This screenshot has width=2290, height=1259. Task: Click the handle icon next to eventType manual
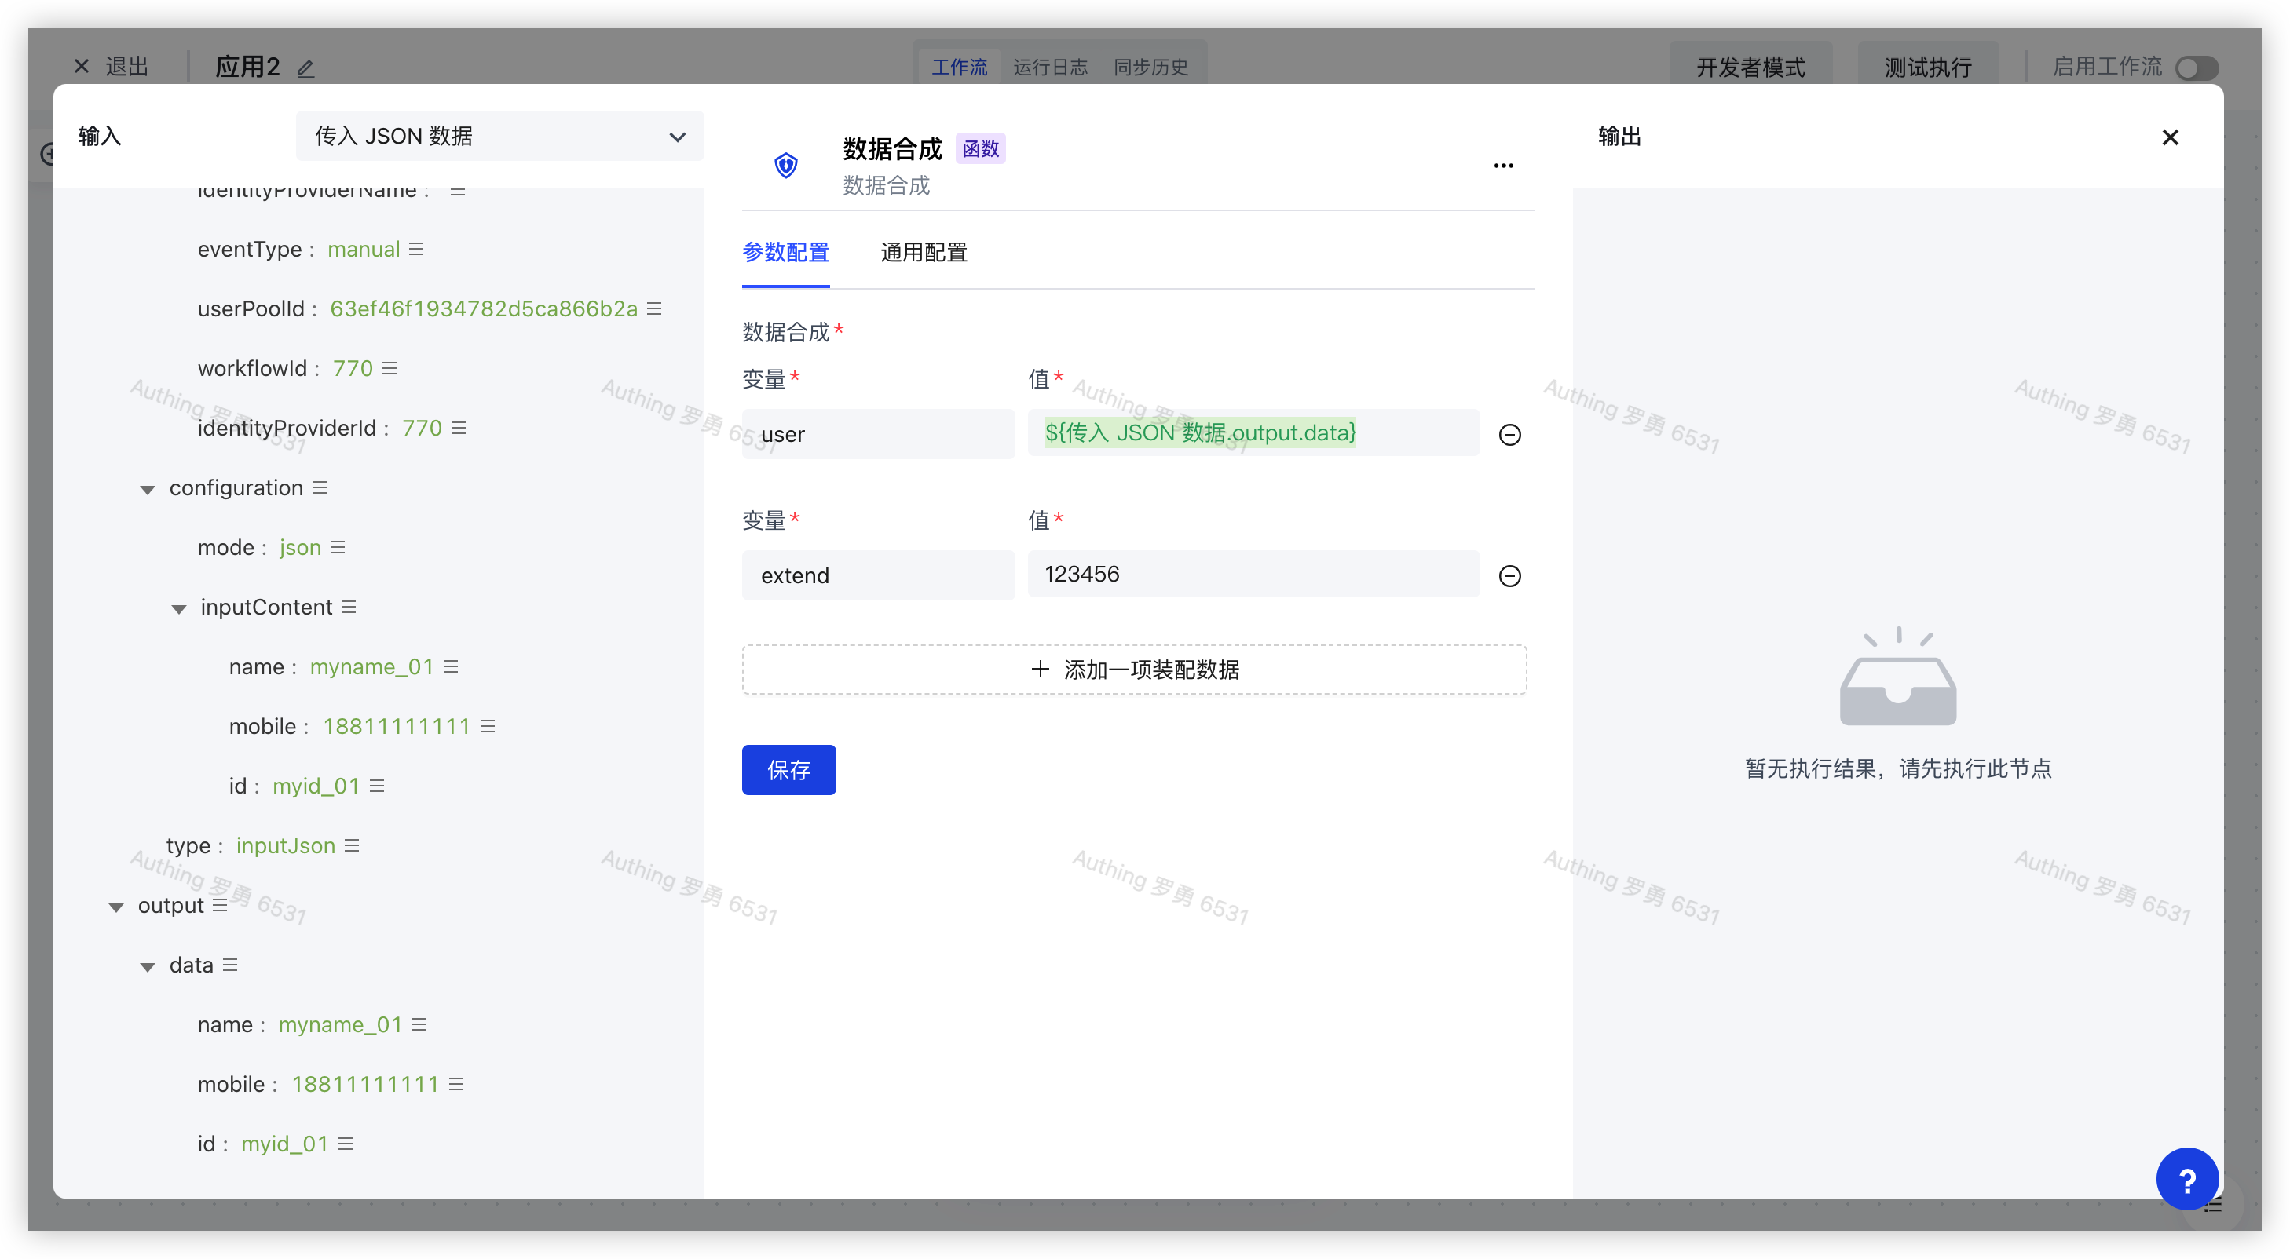coord(416,249)
